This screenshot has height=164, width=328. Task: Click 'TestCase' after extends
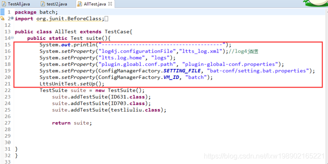pos(117,32)
